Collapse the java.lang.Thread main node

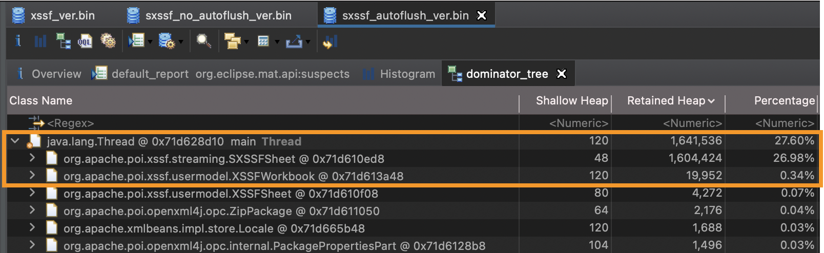pyautogui.click(x=15, y=141)
